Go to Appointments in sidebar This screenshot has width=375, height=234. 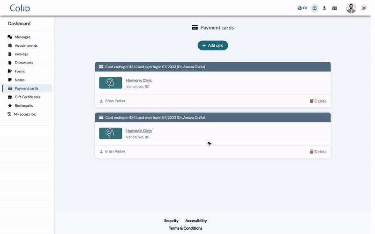[26, 45]
